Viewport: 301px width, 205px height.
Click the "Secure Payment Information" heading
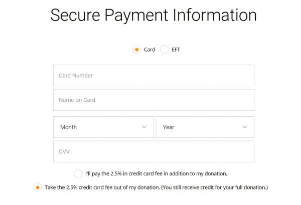click(154, 15)
